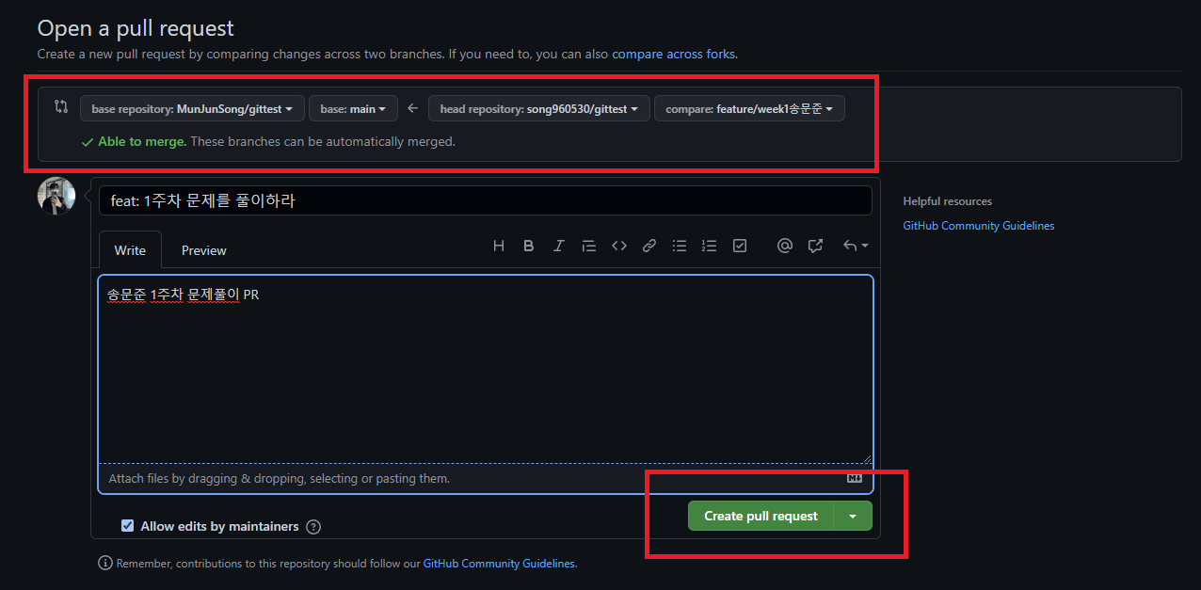
Task: Insert task list icon
Action: (x=740, y=246)
